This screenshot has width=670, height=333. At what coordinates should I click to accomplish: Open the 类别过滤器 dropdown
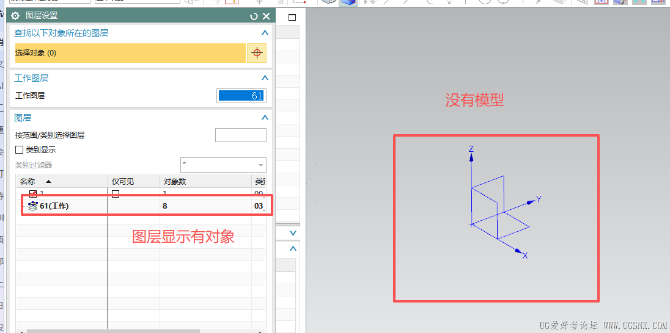(x=223, y=165)
